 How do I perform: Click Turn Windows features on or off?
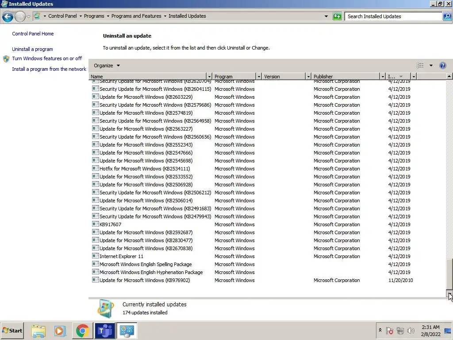pyautogui.click(x=47, y=58)
